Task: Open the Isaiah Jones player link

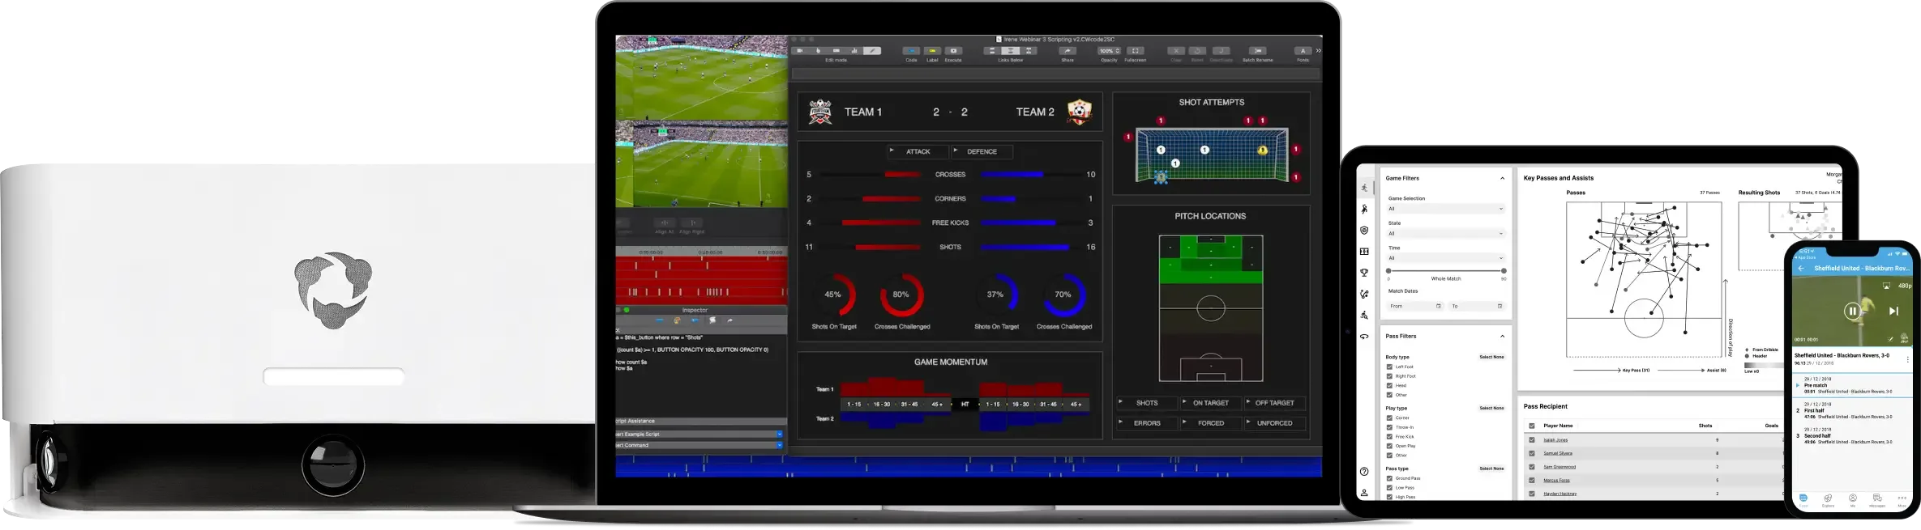Action: pyautogui.click(x=1555, y=440)
